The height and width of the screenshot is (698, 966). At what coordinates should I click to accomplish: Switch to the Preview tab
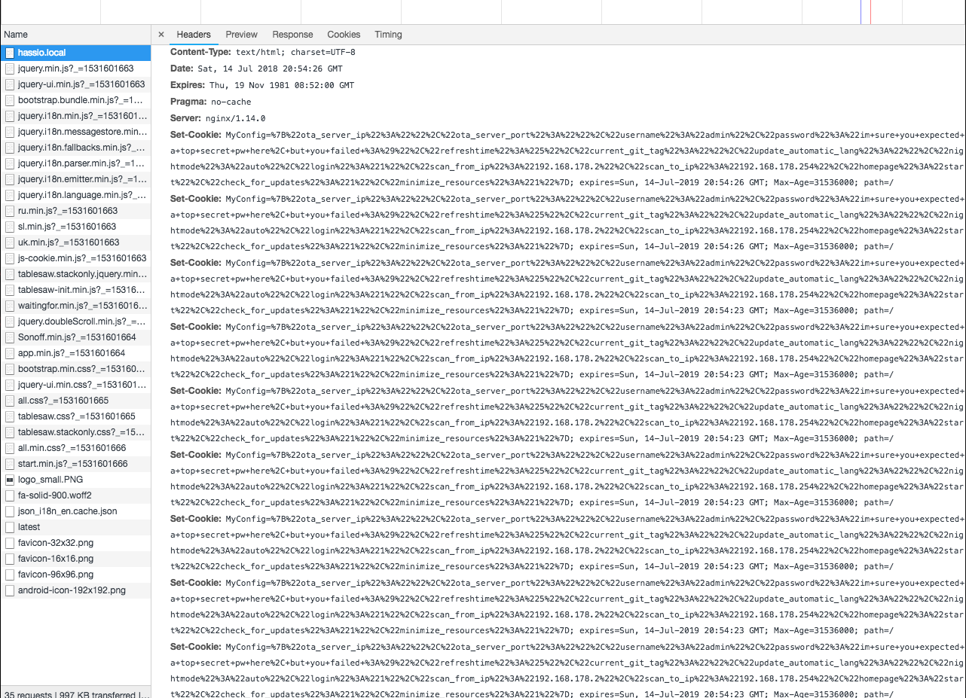point(241,35)
